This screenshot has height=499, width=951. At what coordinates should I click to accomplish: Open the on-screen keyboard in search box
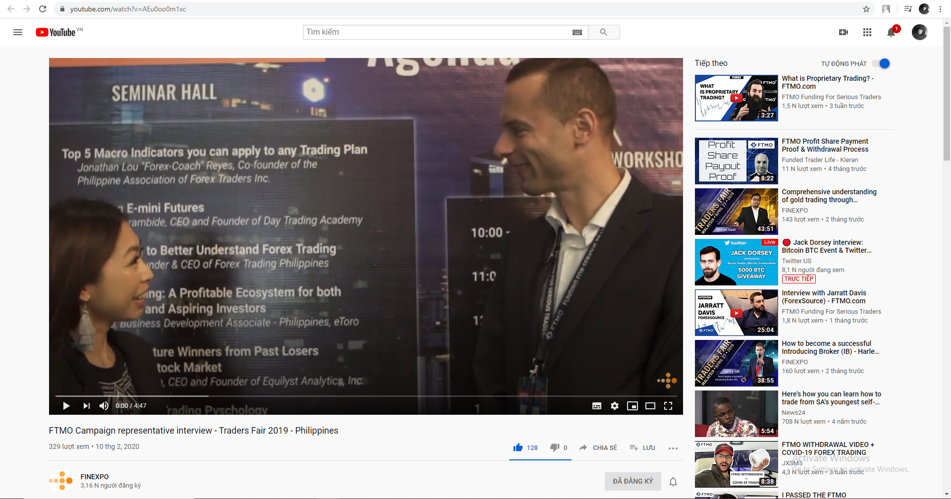click(577, 32)
